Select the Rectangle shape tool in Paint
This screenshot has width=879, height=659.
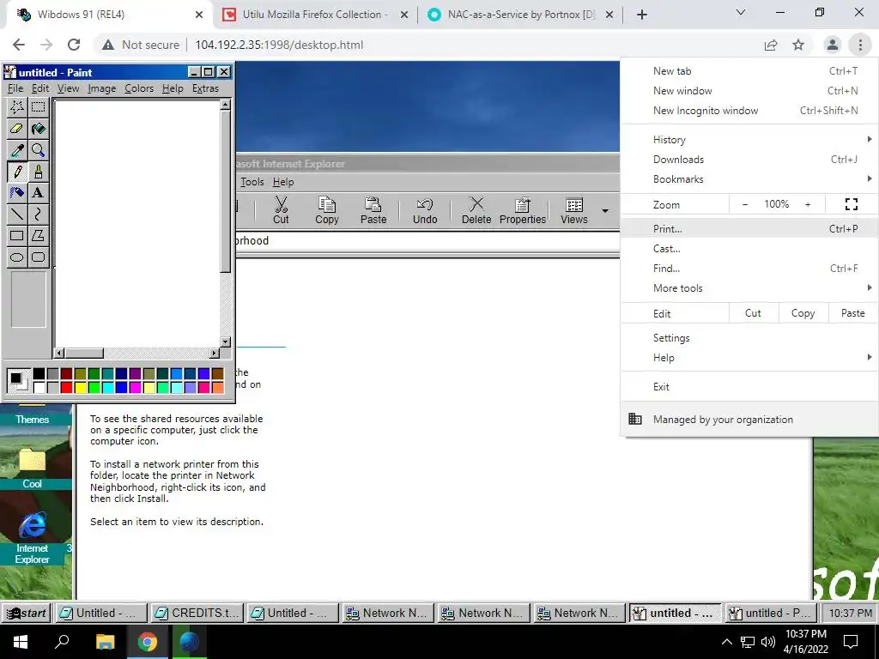pyautogui.click(x=17, y=235)
